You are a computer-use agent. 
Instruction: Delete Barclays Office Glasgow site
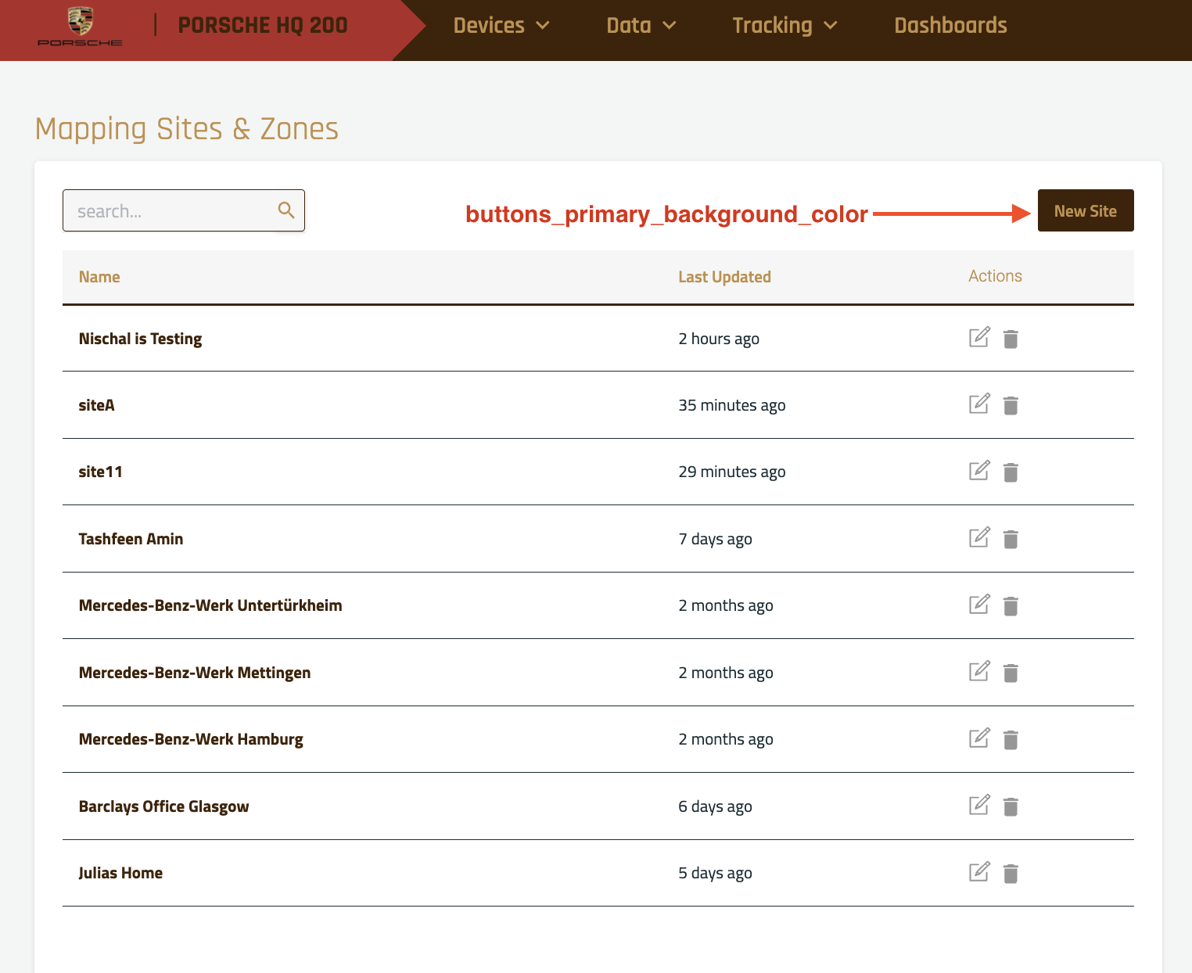[1011, 806]
